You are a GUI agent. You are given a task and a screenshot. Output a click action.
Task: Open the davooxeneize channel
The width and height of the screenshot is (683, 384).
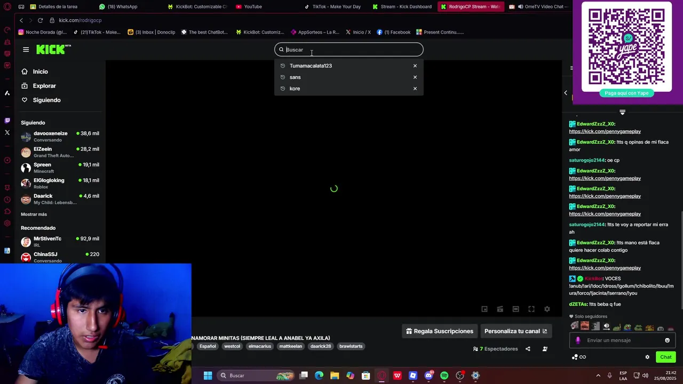(x=60, y=137)
